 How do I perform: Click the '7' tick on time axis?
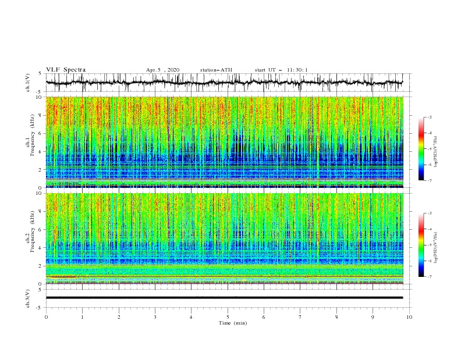[300, 317]
